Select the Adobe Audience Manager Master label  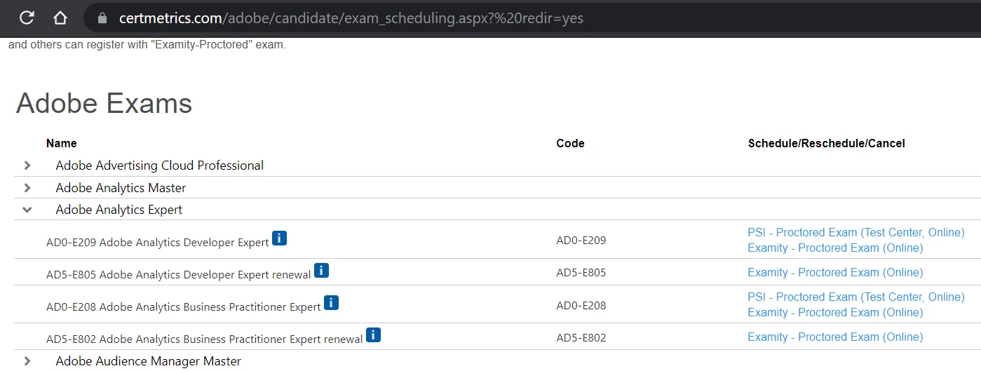[148, 361]
